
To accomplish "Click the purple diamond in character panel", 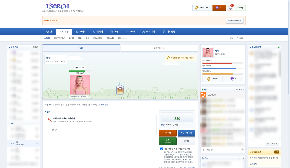I will click(232, 79).
